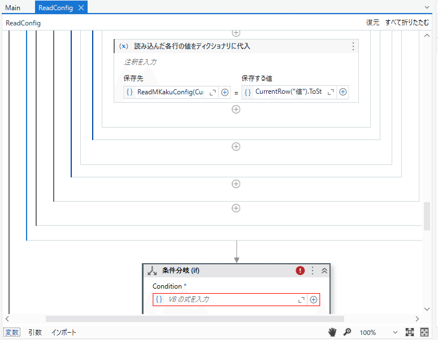Select the assign activity title text
Viewport: 438px width, 340px height.
click(192, 46)
